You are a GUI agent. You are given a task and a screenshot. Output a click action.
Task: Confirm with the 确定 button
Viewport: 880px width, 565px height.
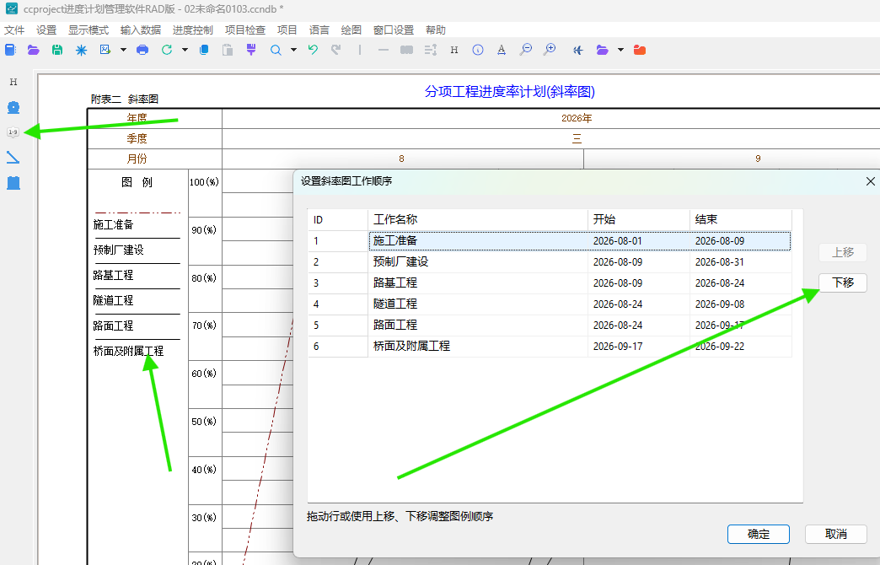[759, 534]
